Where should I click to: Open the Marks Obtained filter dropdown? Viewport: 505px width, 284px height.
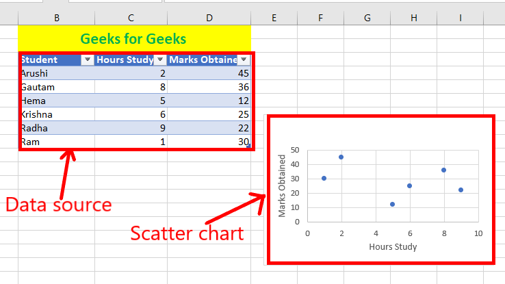(244, 60)
